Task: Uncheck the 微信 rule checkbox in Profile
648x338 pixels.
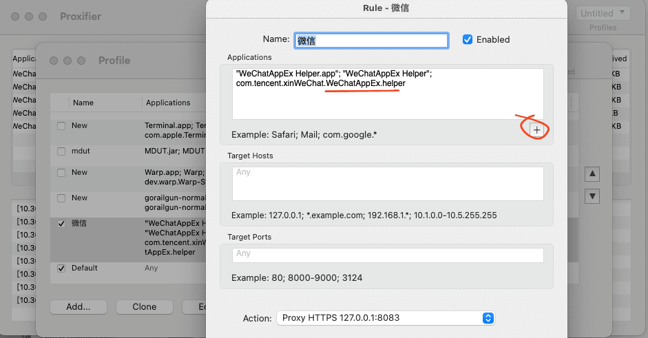Action: click(x=61, y=224)
